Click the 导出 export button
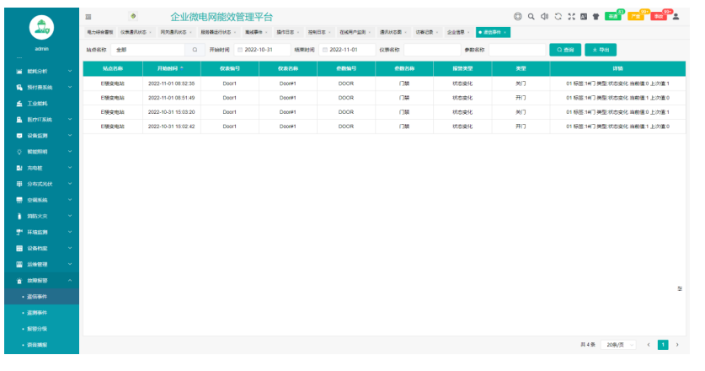 pos(601,50)
